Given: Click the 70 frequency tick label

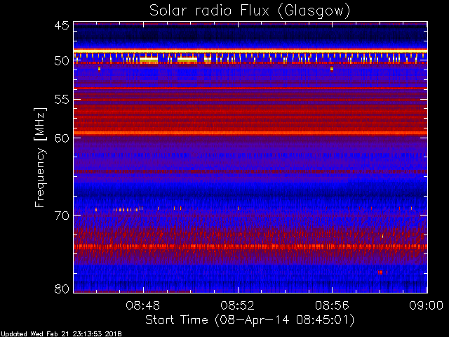Looking at the screenshot, I should point(62,216).
